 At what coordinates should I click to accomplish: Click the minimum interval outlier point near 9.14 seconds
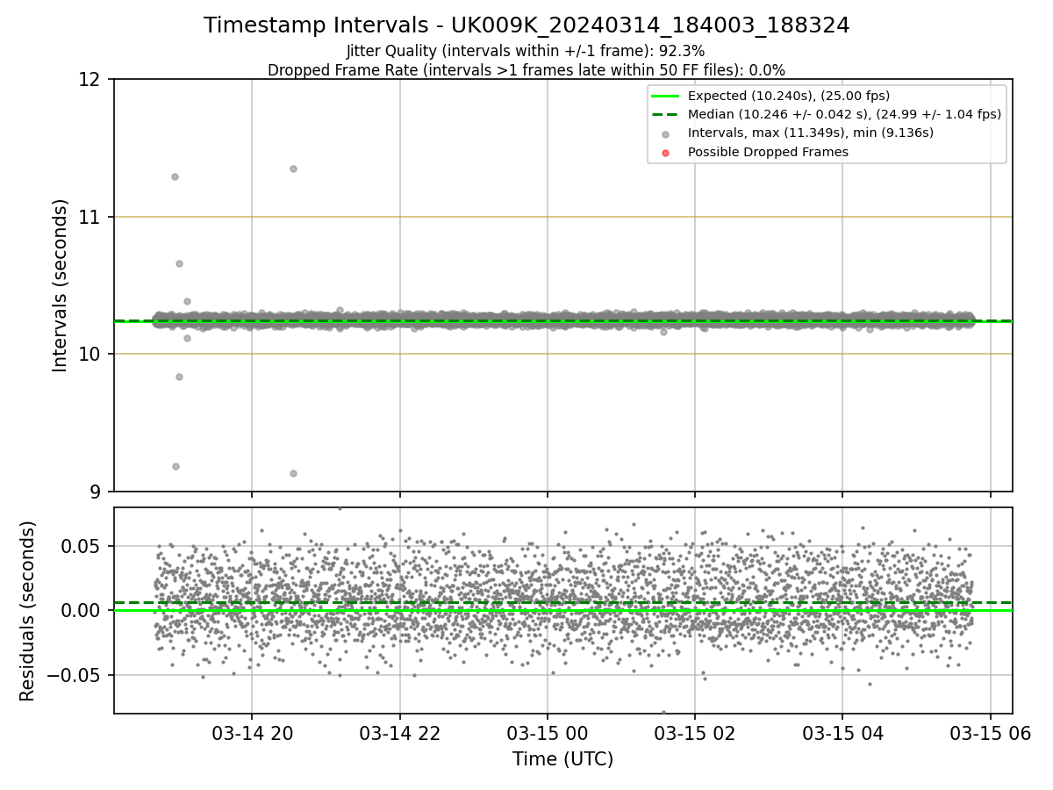(x=293, y=473)
